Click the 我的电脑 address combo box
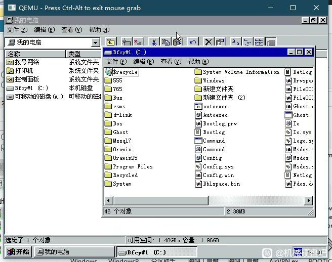 click(52, 42)
